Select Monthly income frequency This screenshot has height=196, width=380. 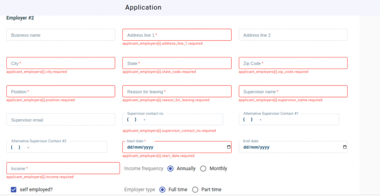(x=203, y=169)
